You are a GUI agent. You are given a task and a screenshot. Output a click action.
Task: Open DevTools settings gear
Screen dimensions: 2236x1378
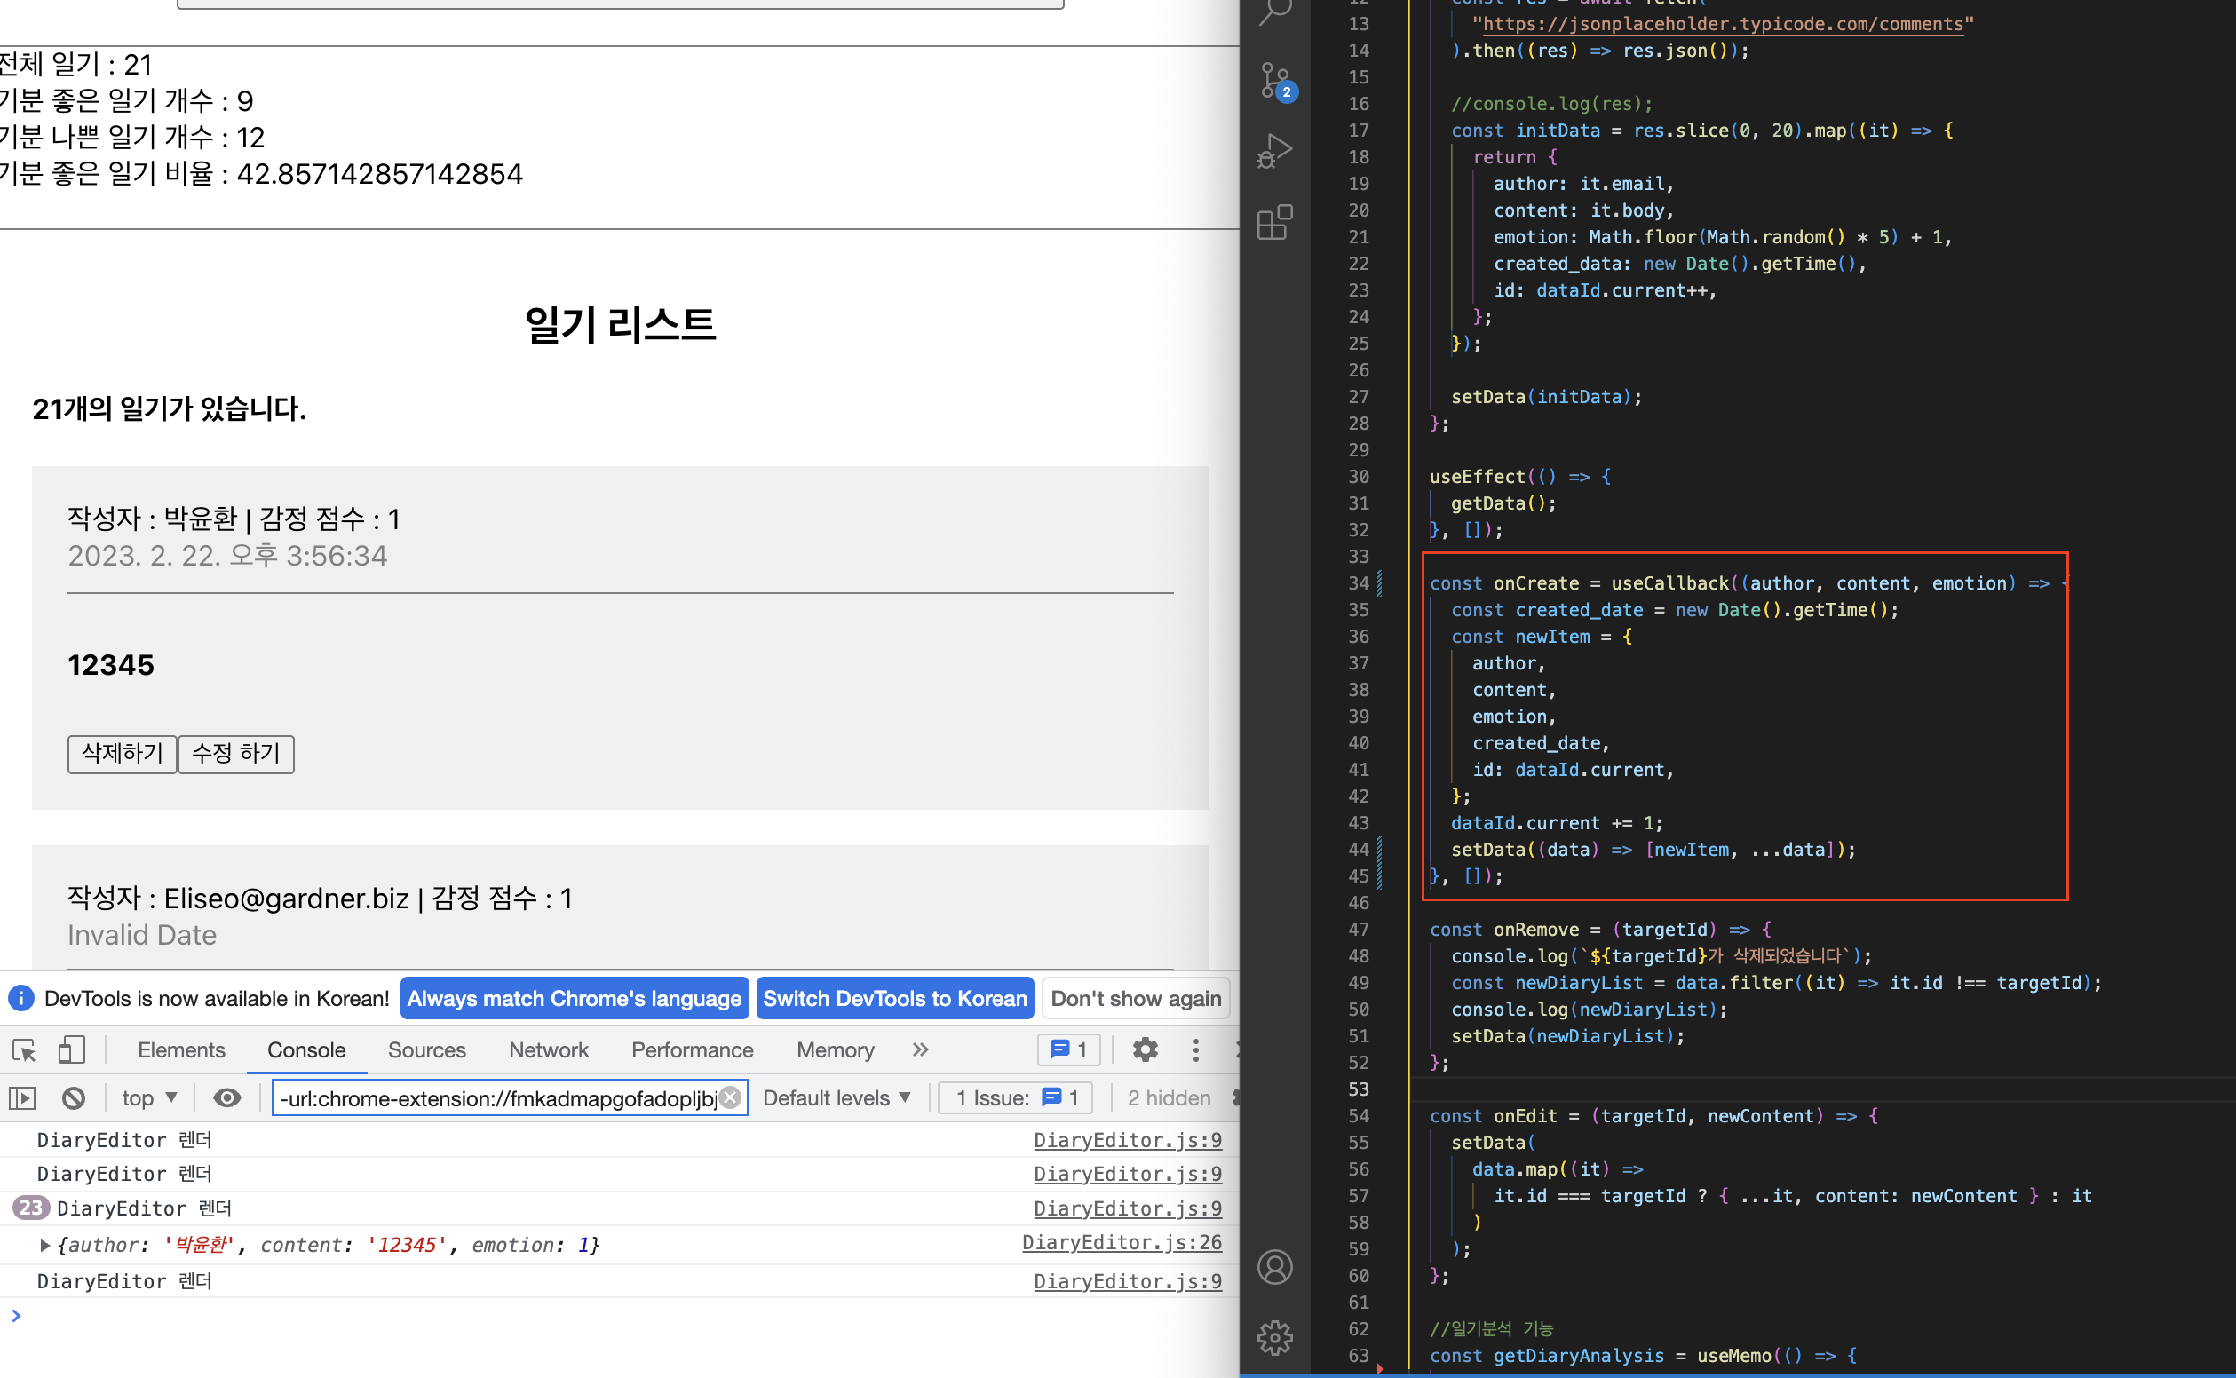pyautogui.click(x=1145, y=1049)
